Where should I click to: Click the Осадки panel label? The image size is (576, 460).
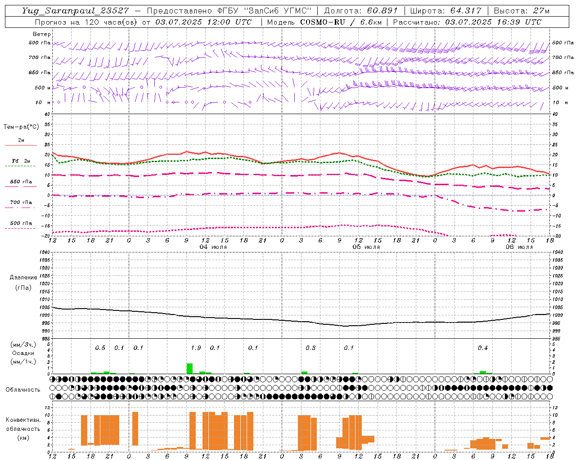23,353
